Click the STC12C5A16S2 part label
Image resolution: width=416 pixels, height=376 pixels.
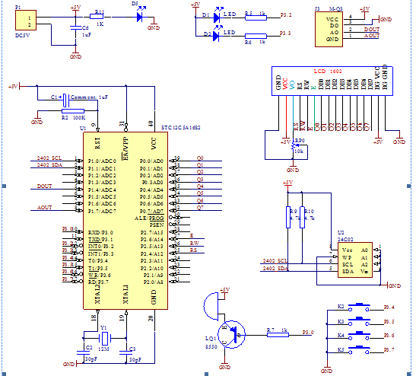[x=181, y=127]
